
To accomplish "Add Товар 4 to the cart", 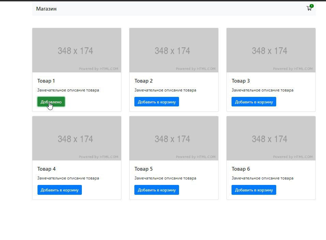I will pos(60,190).
